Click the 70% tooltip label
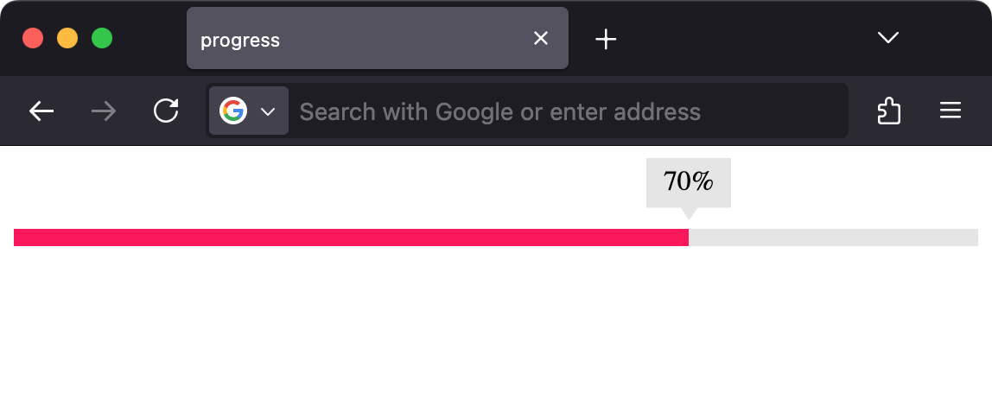The height and width of the screenshot is (399, 992). coord(689,182)
